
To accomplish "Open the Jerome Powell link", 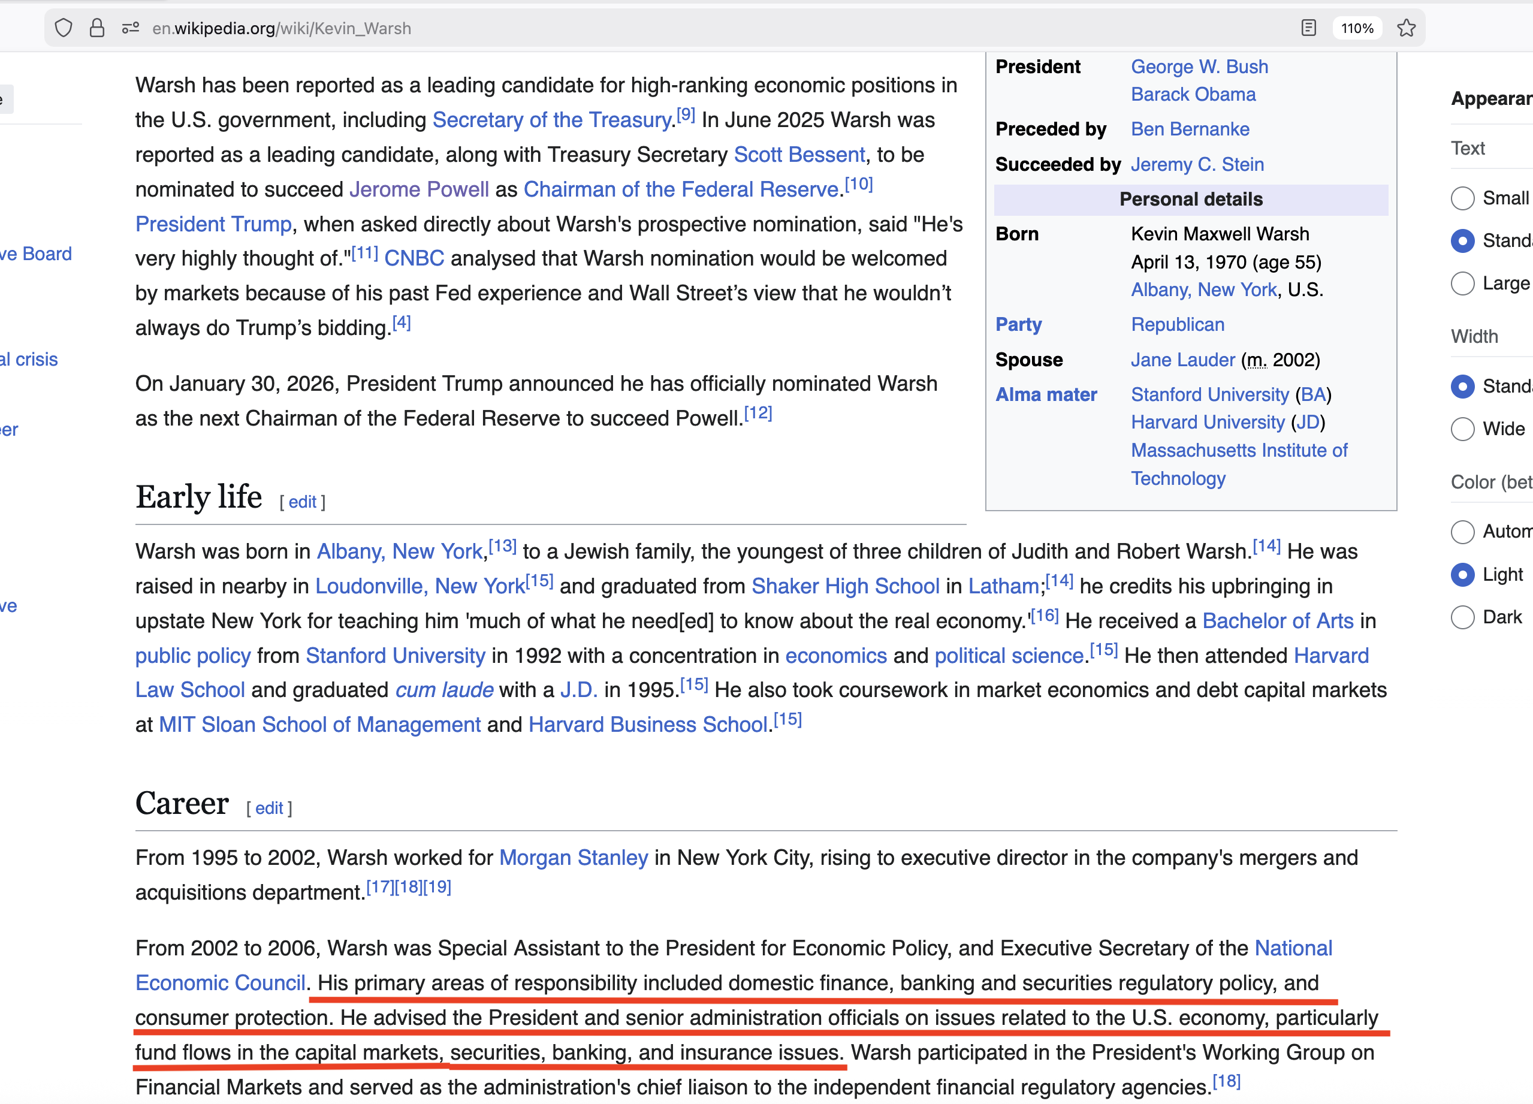I will (x=418, y=189).
